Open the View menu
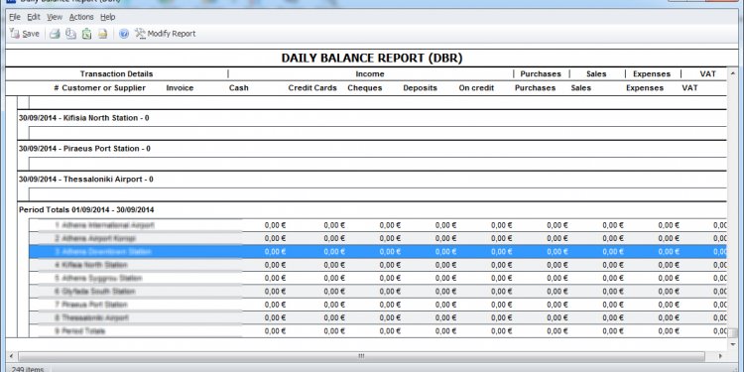 [55, 17]
